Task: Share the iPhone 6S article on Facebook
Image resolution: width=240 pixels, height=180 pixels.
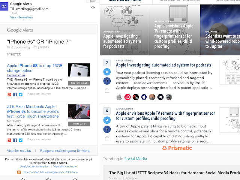Action: 15,94
